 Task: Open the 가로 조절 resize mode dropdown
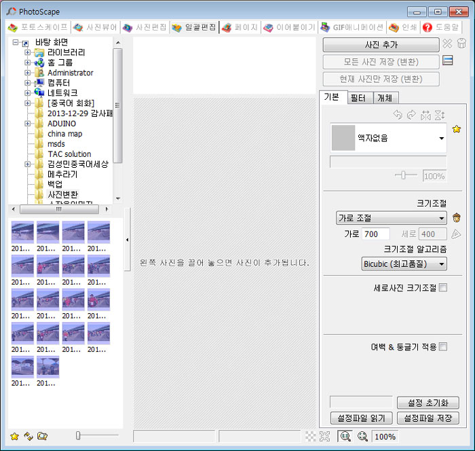391,218
